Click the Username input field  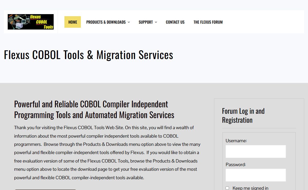[x=256, y=151]
